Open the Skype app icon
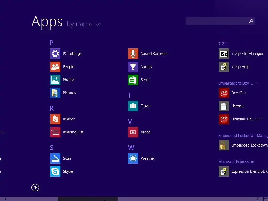The width and height of the screenshot is (268, 201). pos(55,171)
